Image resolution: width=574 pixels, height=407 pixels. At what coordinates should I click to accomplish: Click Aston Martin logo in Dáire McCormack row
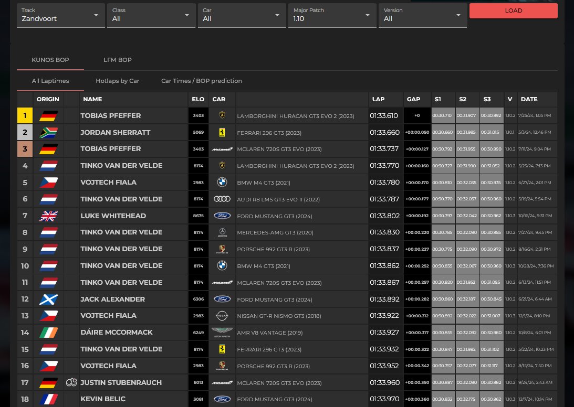click(x=222, y=332)
